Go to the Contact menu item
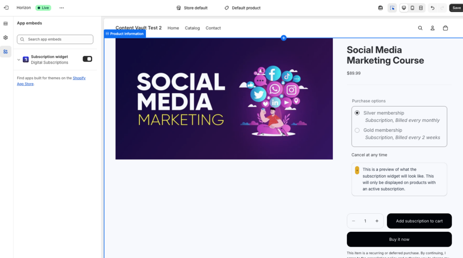Image resolution: width=463 pixels, height=258 pixels. [213, 28]
